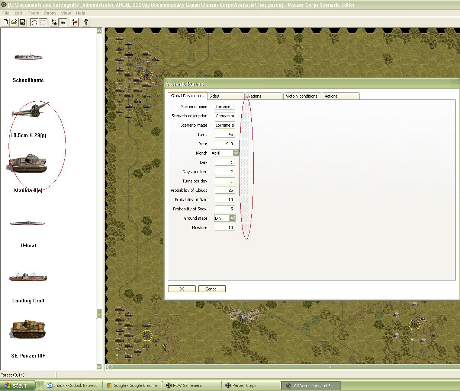
Task: Open the Windows start menu
Action: (17, 385)
